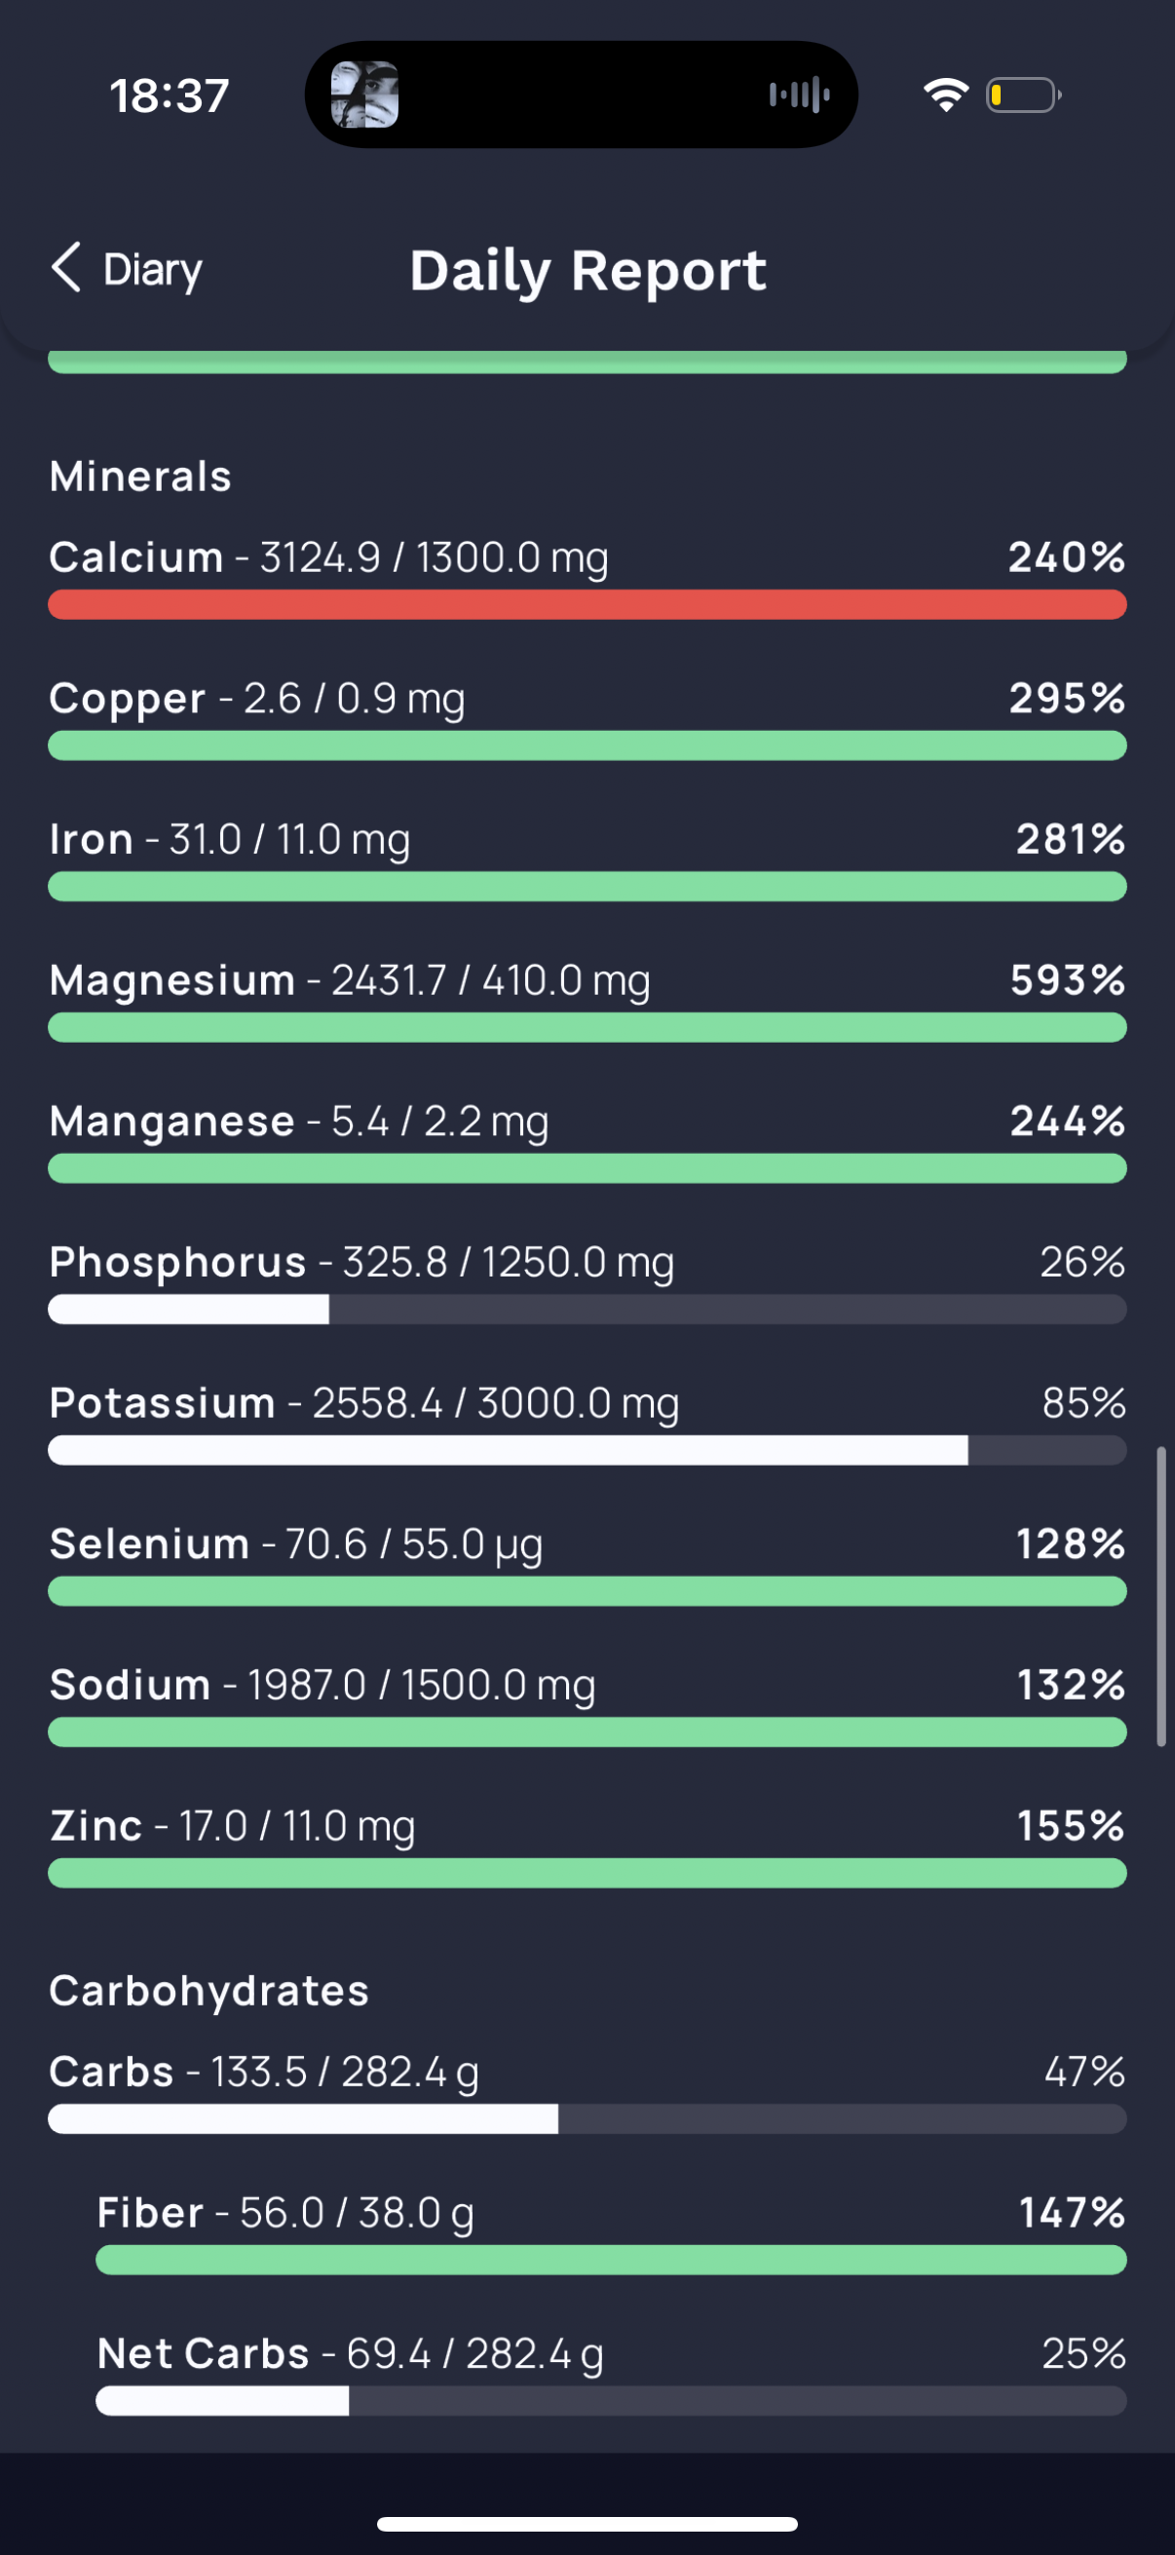The image size is (1175, 2555).
Task: Select the Magnesium nutrient row
Action: [x=587, y=1001]
